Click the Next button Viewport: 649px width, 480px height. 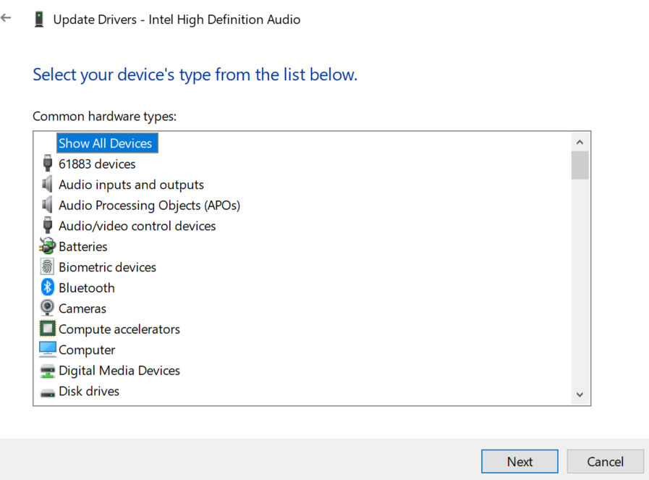click(519, 461)
